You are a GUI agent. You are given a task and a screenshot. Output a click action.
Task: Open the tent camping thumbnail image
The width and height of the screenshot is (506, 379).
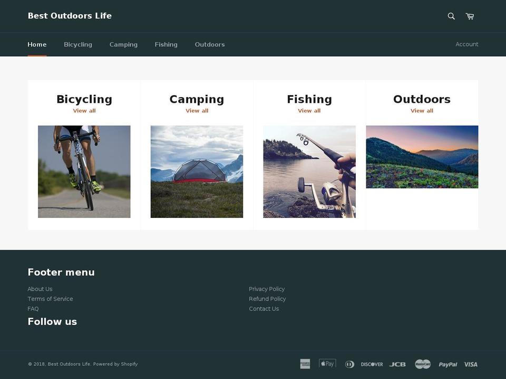[197, 172]
